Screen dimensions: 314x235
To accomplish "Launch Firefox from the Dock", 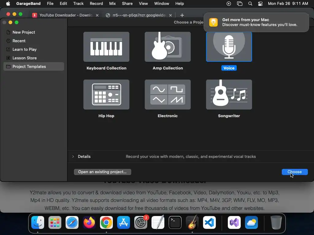I will (89, 222).
